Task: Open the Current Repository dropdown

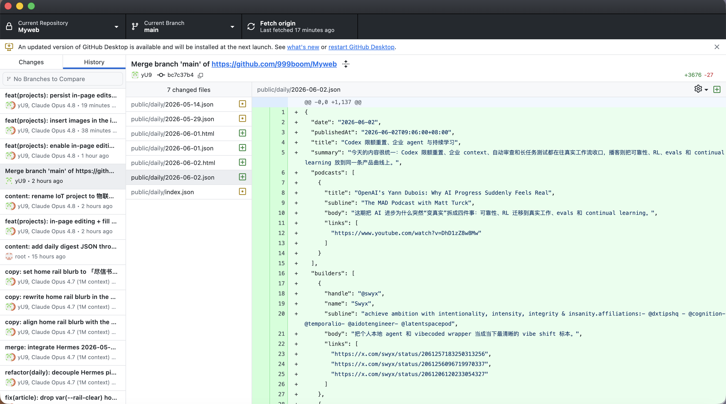Action: click(x=63, y=26)
